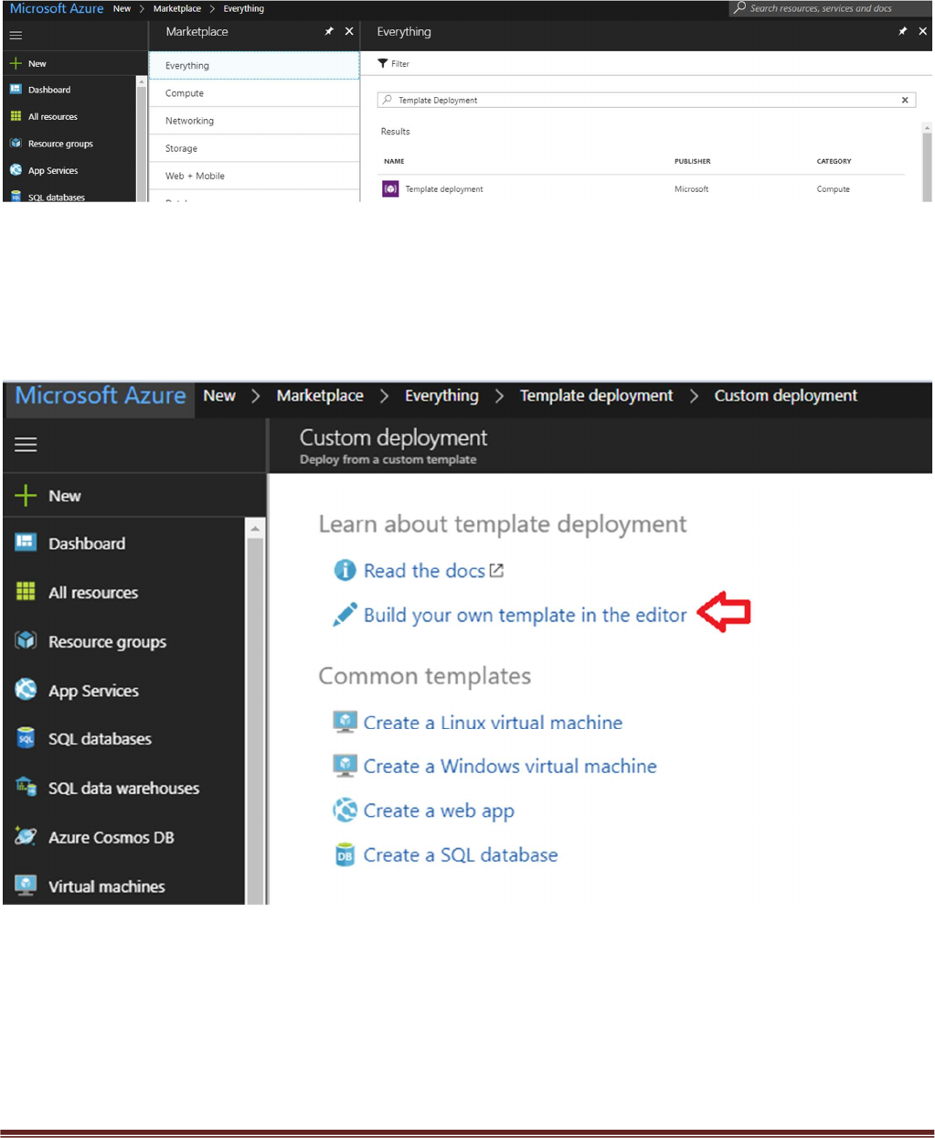Click PUBLISHER column header in results

click(692, 161)
